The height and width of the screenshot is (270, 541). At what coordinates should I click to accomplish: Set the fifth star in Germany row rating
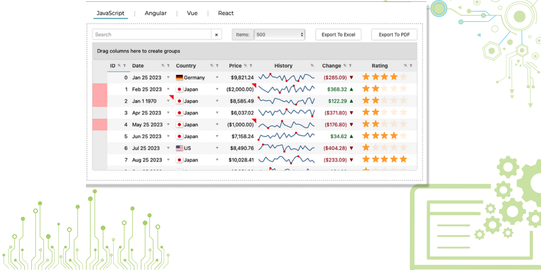click(403, 77)
